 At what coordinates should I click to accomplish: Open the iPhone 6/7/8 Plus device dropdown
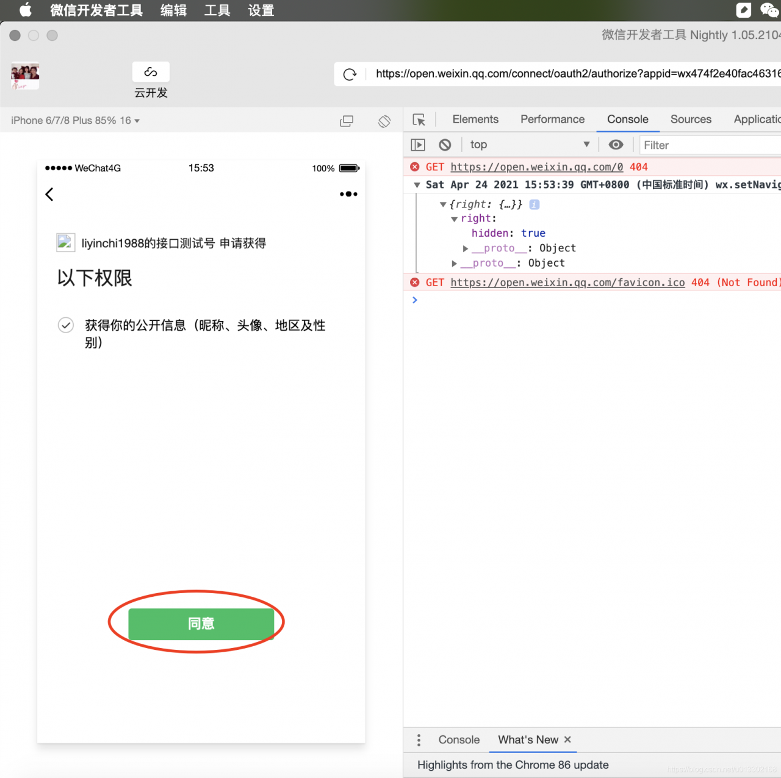76,121
